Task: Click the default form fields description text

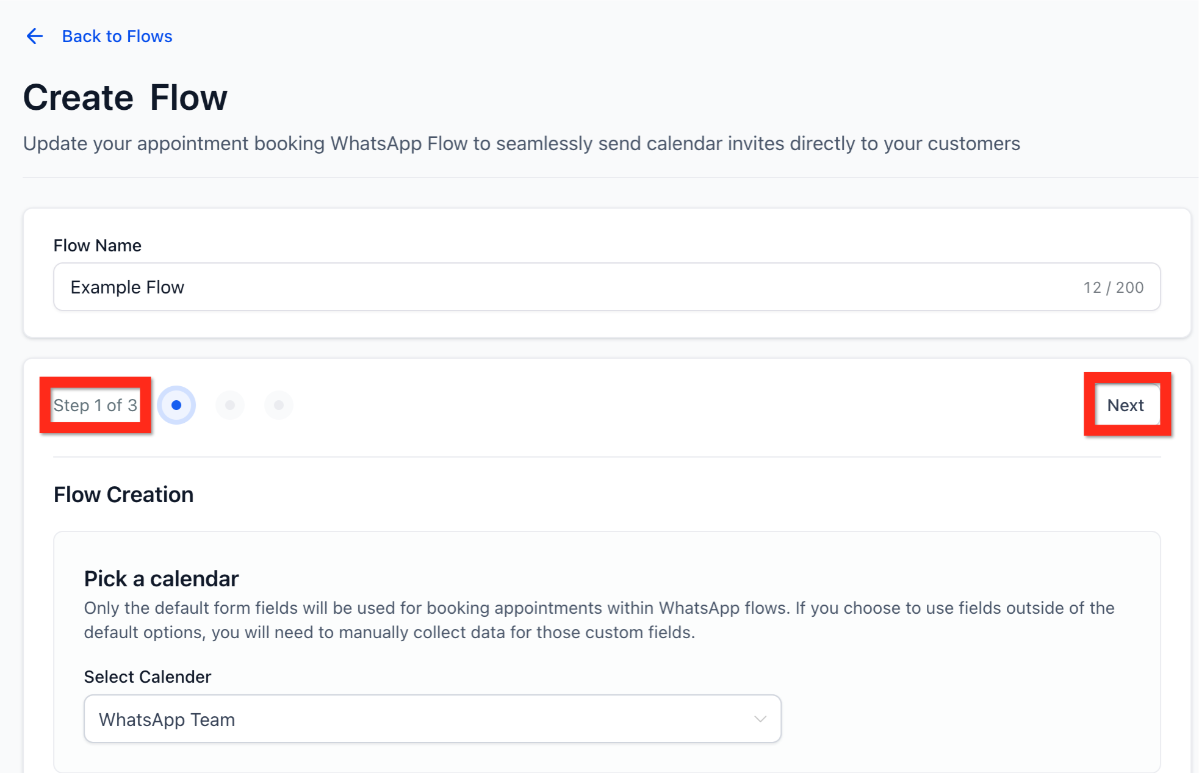Action: click(598, 620)
